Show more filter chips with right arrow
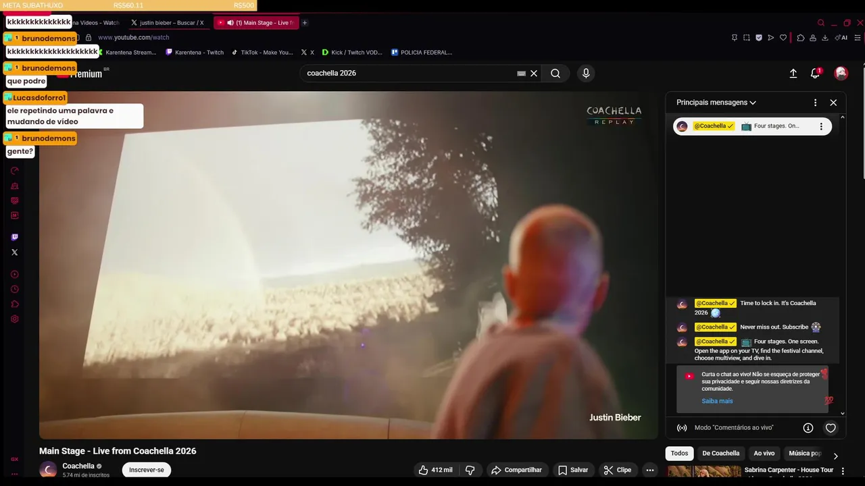Screen dimensions: 865x486 click(x=835, y=456)
